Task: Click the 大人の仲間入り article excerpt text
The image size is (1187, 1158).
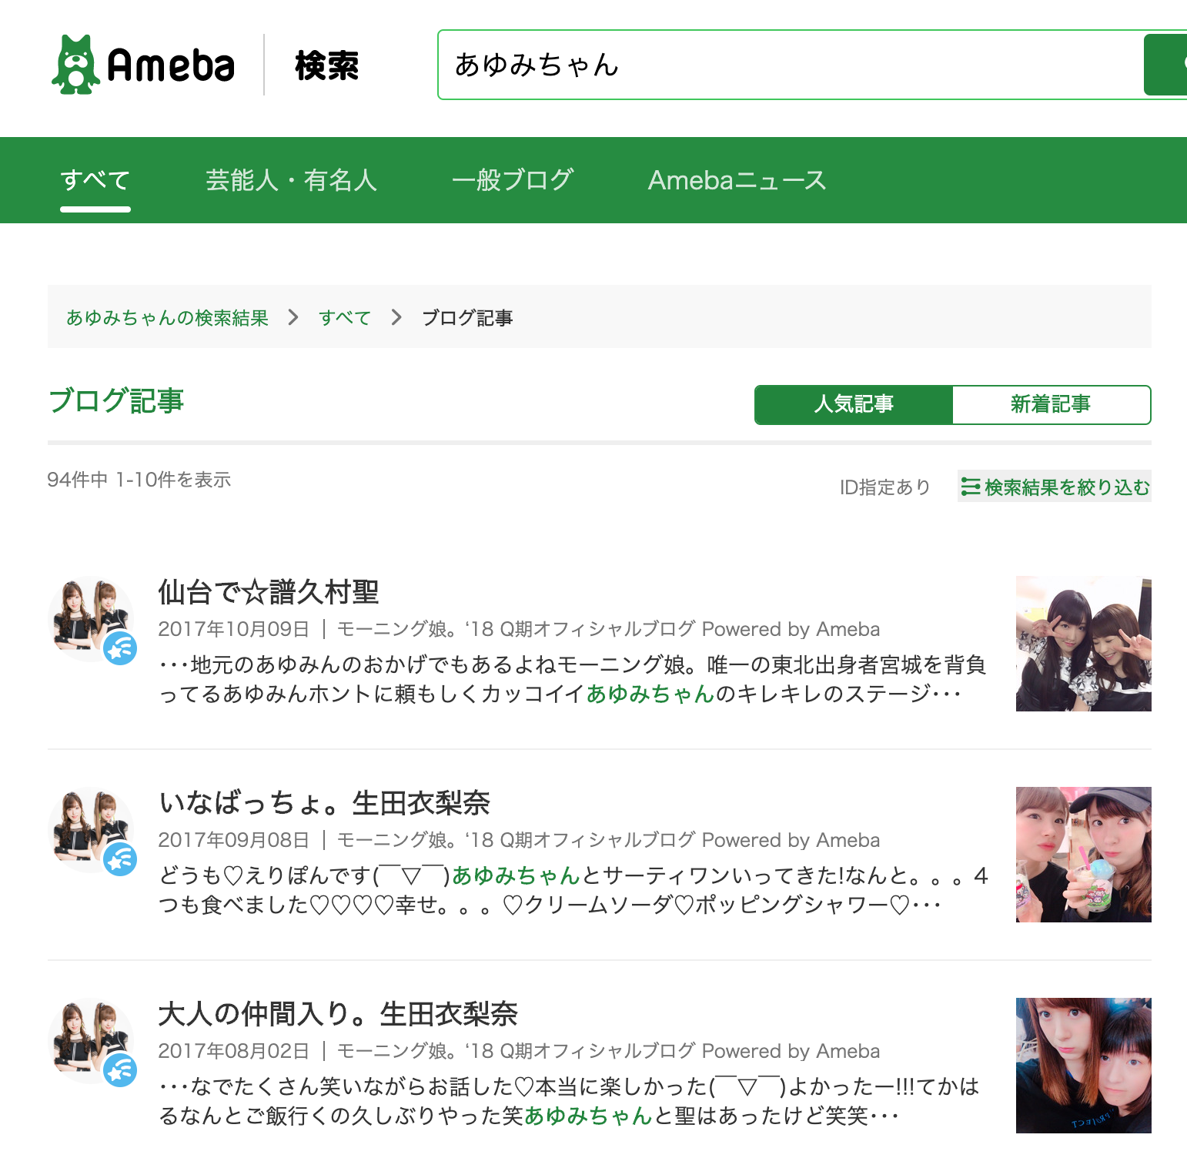Action: [x=570, y=1101]
